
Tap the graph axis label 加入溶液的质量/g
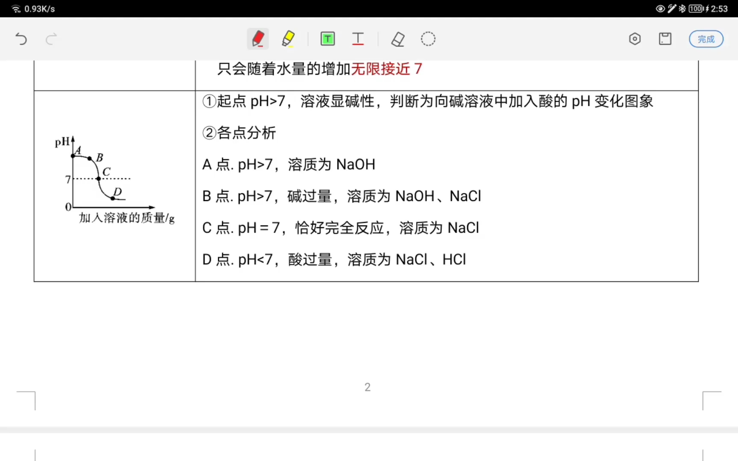pos(127,218)
